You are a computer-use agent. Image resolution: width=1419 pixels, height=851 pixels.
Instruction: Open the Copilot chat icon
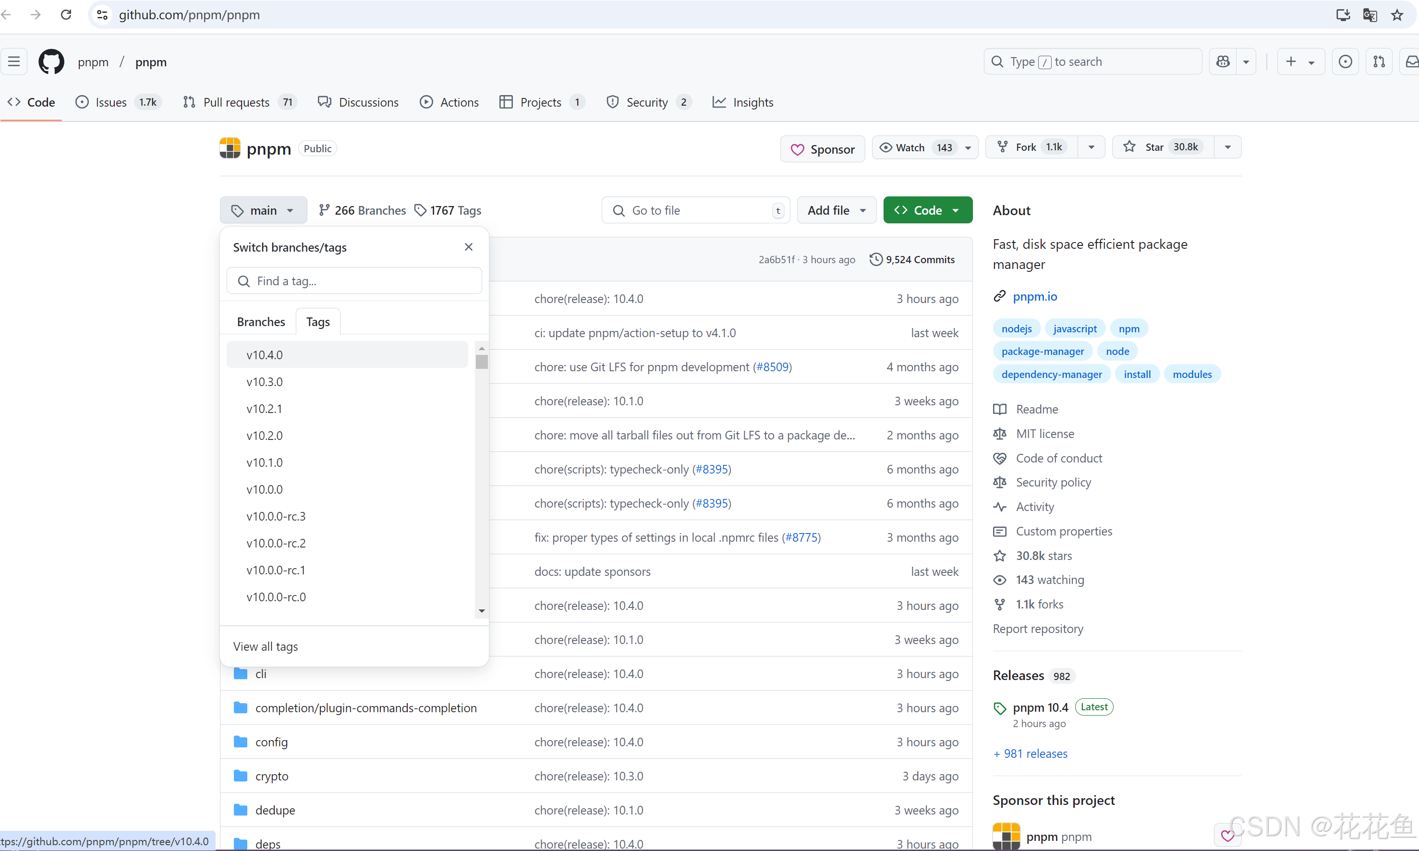tap(1223, 61)
